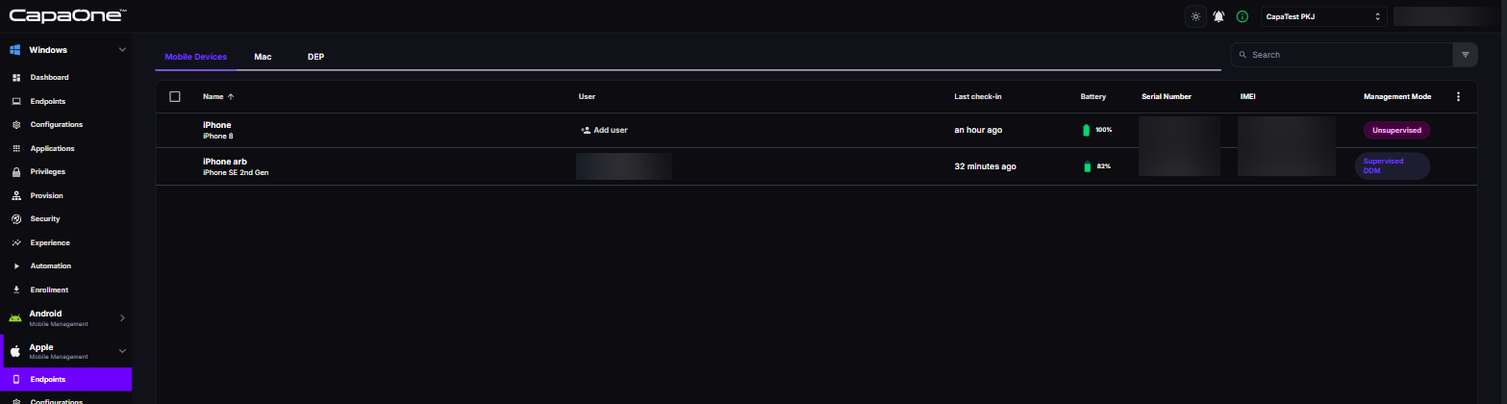Switch to the Mac tab
The height and width of the screenshot is (404, 1507).
(263, 57)
